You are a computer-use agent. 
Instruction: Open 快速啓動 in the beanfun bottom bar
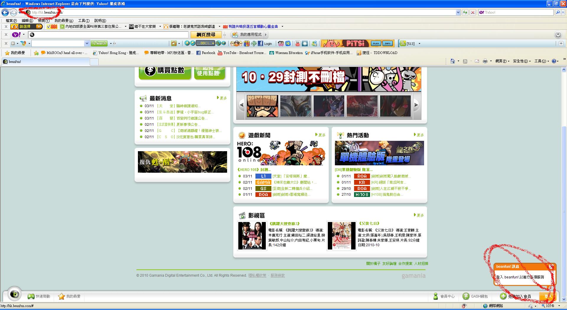point(39,296)
